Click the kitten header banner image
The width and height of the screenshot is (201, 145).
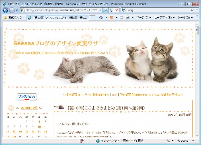coord(99,58)
